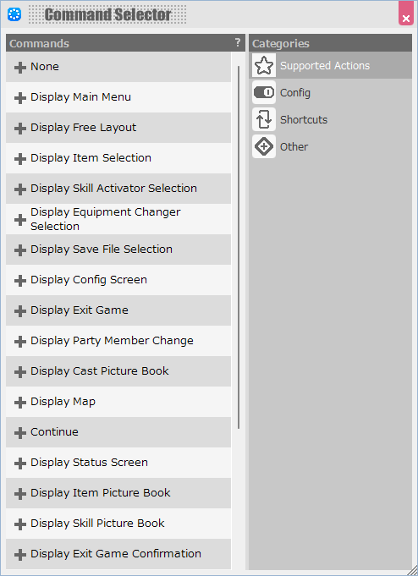Click plus icon beside Display Map
This screenshot has height=576, width=418.
[x=20, y=403]
